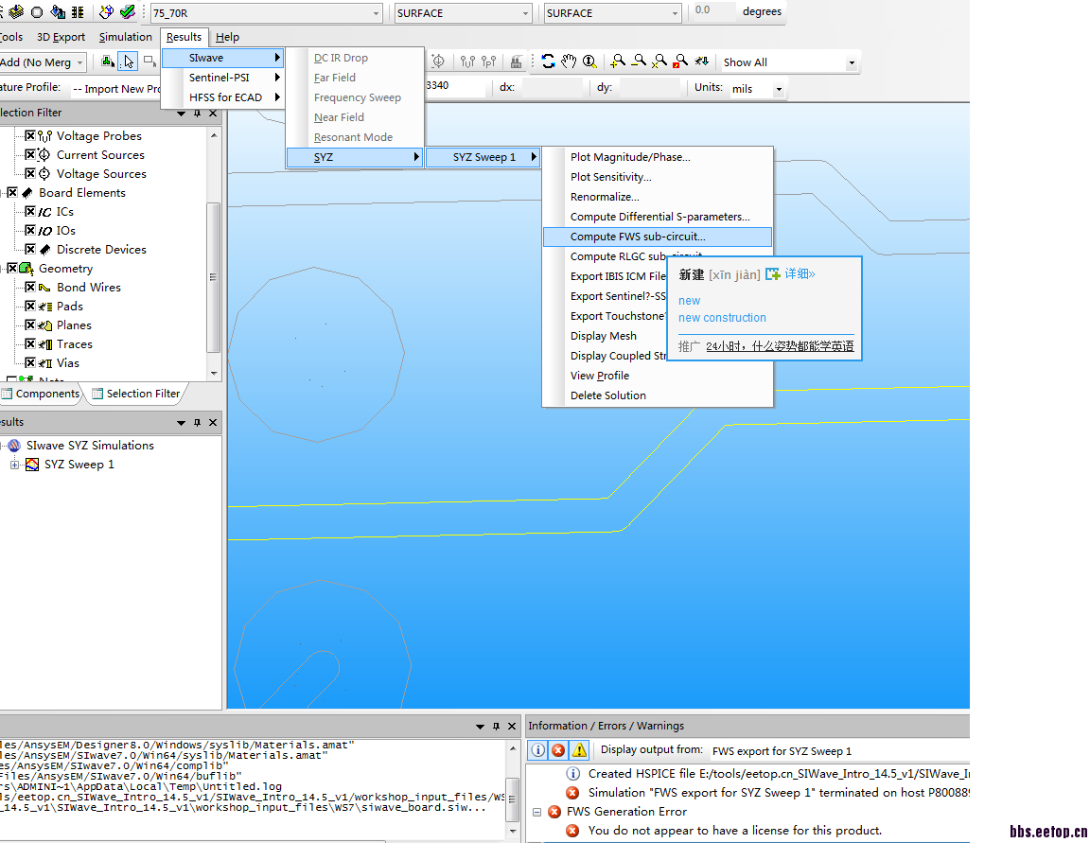Click the add current source icon
Screen dimensions: 1090x843
438,61
